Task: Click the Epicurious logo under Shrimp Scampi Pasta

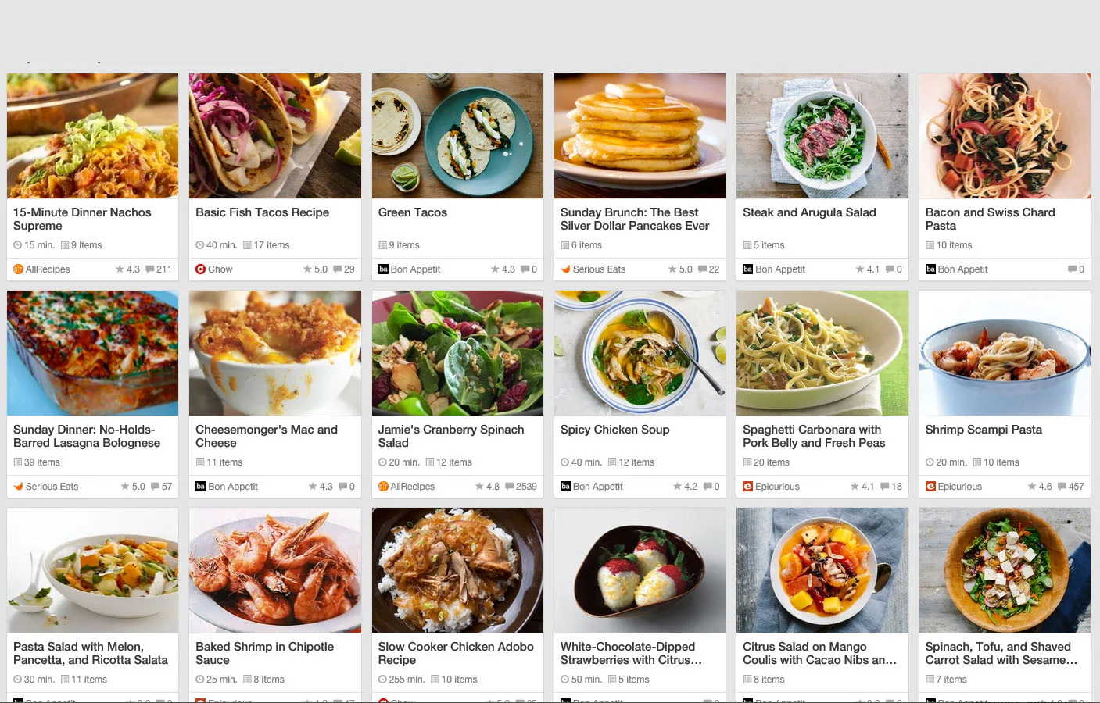Action: 930,487
